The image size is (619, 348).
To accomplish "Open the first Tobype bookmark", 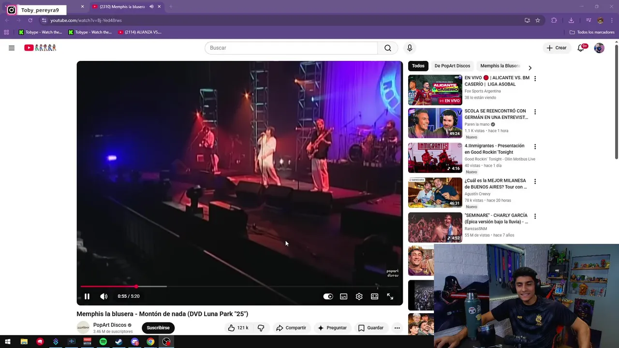I will click(x=41, y=32).
